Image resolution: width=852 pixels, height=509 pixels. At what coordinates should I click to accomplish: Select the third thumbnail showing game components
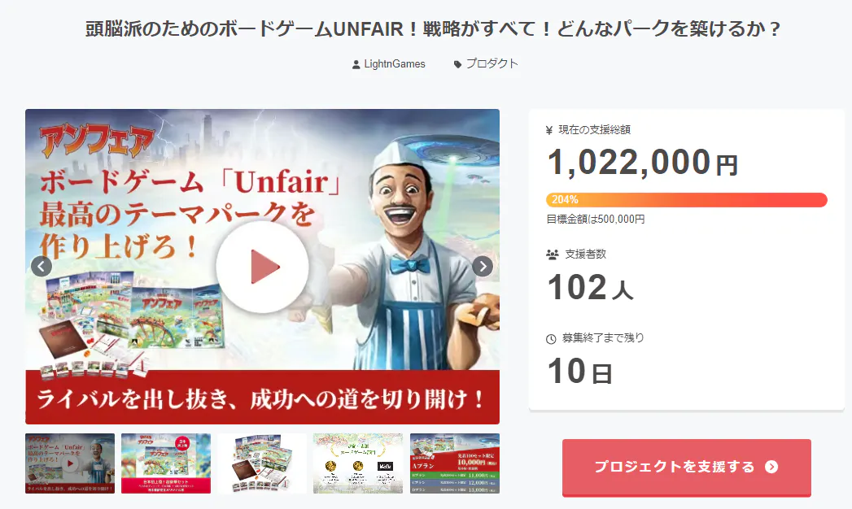tap(262, 463)
